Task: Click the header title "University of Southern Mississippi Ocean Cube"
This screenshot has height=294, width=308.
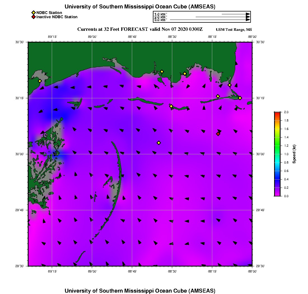Action: pos(140,7)
